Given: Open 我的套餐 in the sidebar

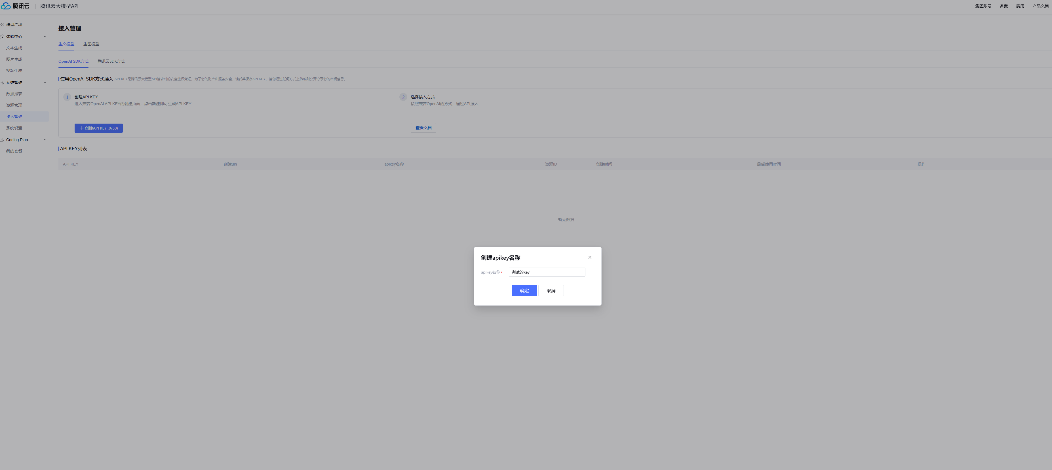Looking at the screenshot, I should tap(14, 151).
